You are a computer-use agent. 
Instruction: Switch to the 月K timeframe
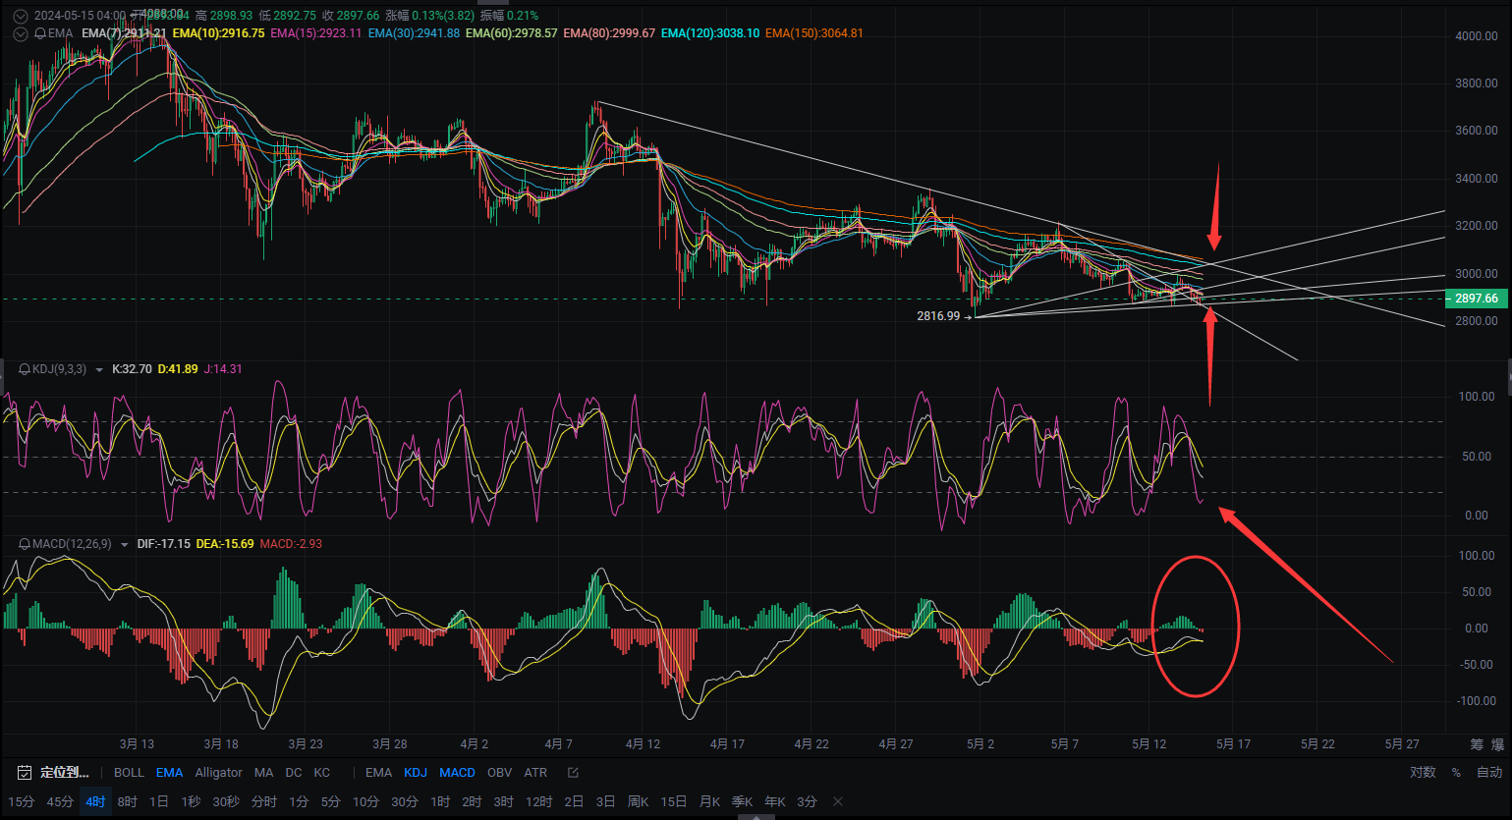point(709,801)
